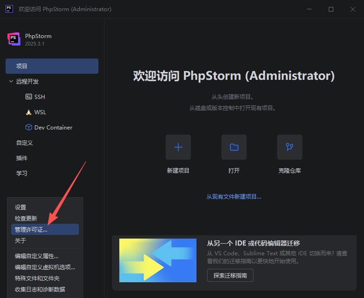Choose 收集日志和诊断数据 menu entry

pyautogui.click(x=45, y=290)
